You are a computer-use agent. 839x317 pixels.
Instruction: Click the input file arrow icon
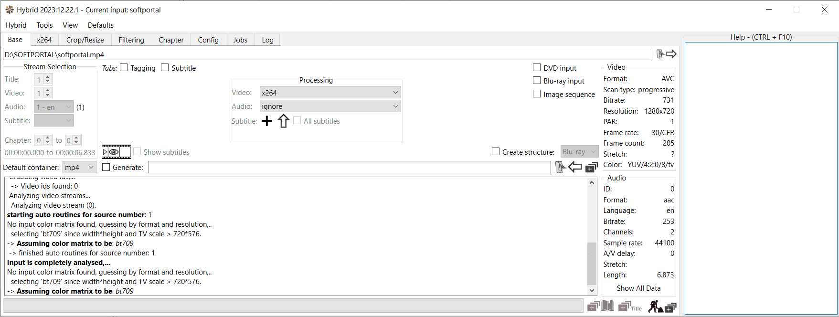coord(671,54)
